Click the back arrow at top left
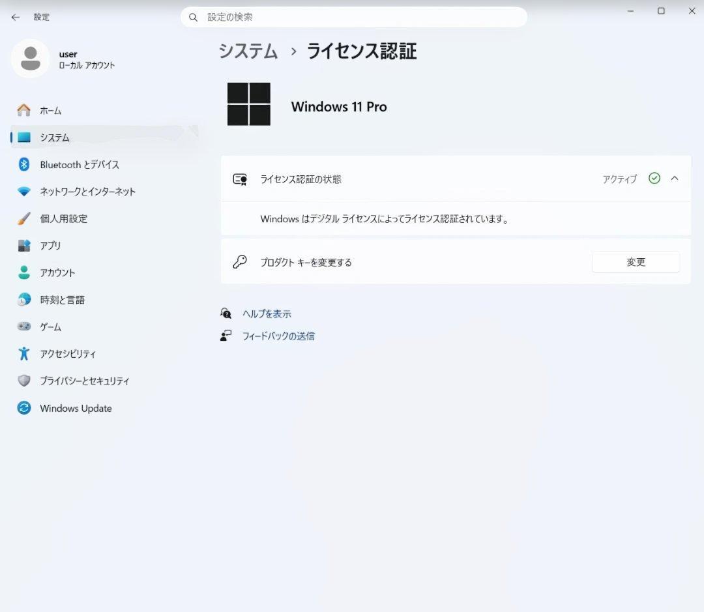 14,17
